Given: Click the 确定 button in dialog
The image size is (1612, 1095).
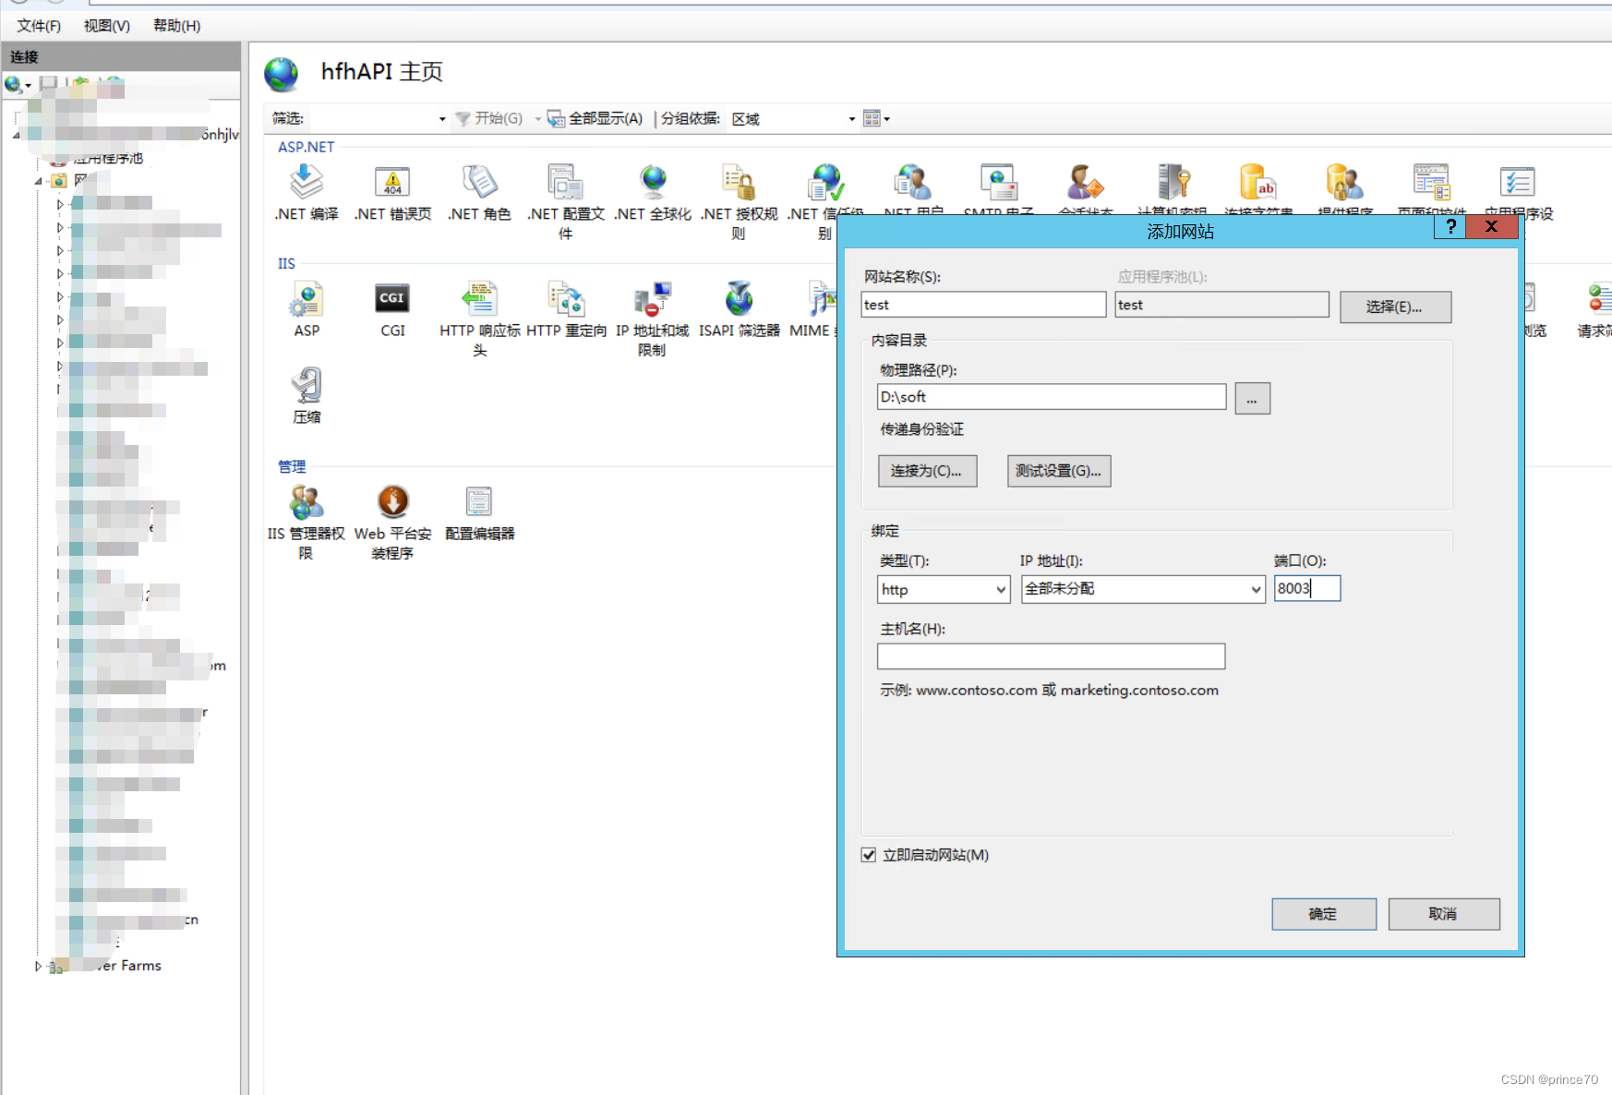Looking at the screenshot, I should [1323, 914].
